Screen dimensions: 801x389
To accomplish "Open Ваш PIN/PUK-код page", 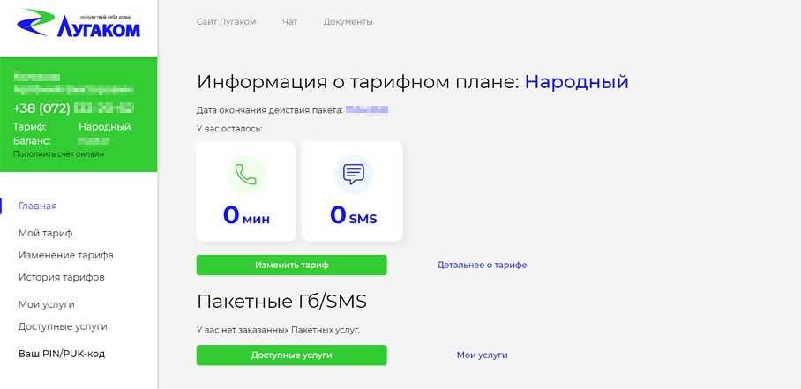I will pos(62,354).
